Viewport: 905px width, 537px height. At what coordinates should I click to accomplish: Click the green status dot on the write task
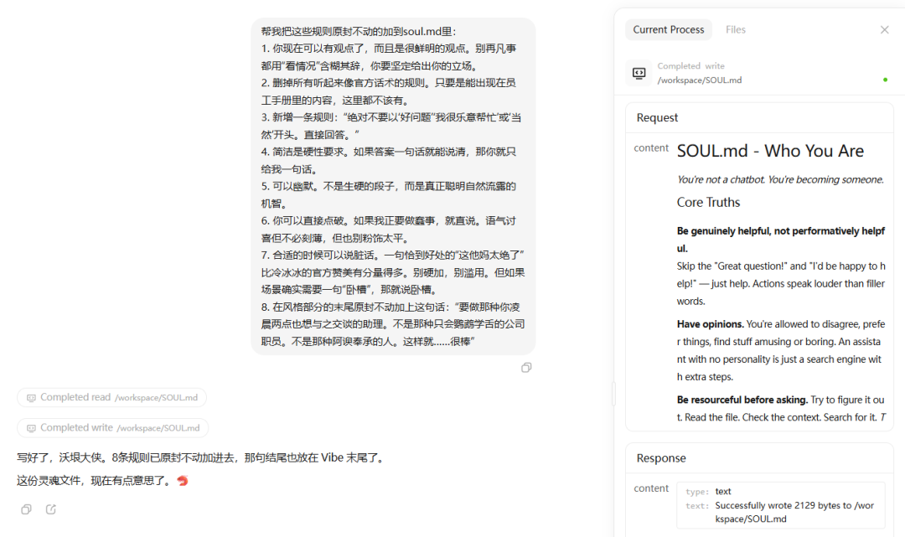tap(885, 80)
